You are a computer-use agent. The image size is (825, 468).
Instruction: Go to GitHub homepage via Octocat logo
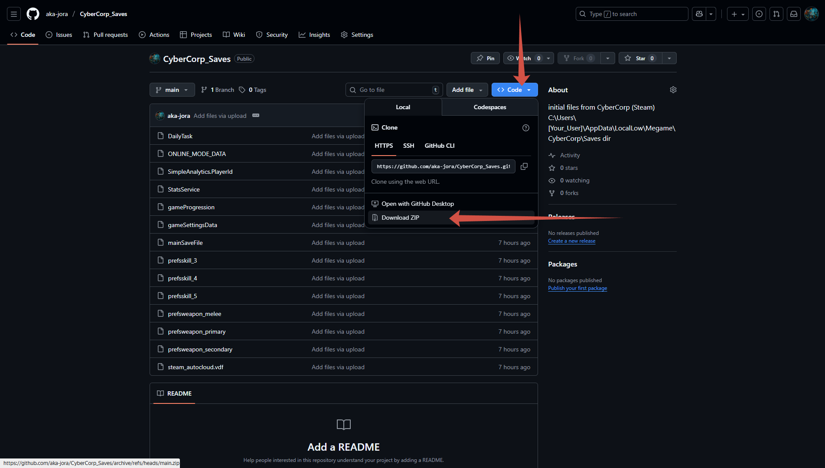[x=33, y=14]
